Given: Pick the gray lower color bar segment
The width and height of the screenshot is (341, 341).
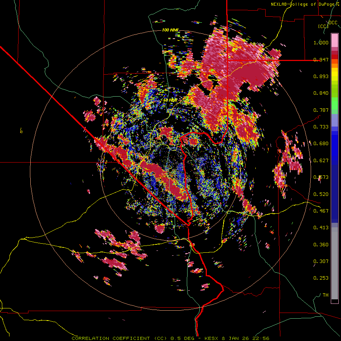Looking at the screenshot, I should coord(335,263).
